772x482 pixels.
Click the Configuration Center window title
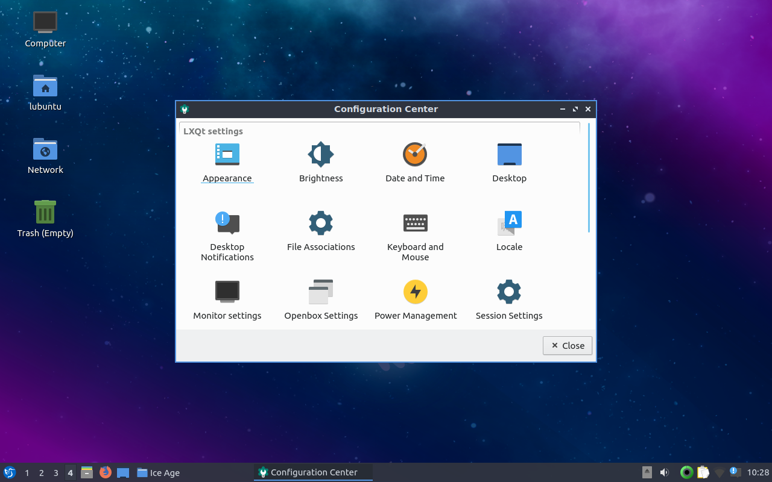click(386, 109)
